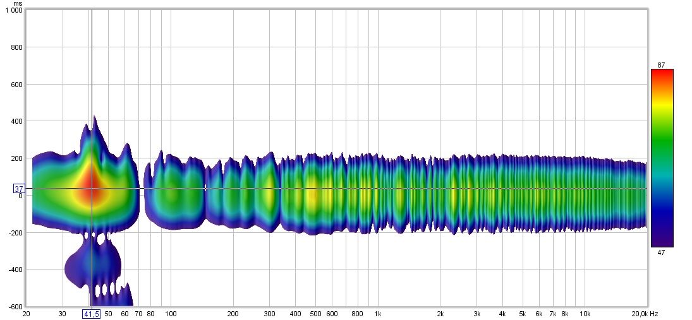This screenshot has height=320, width=692.
Task: Click the 37 ms time cursor readout box
Action: click(19, 189)
